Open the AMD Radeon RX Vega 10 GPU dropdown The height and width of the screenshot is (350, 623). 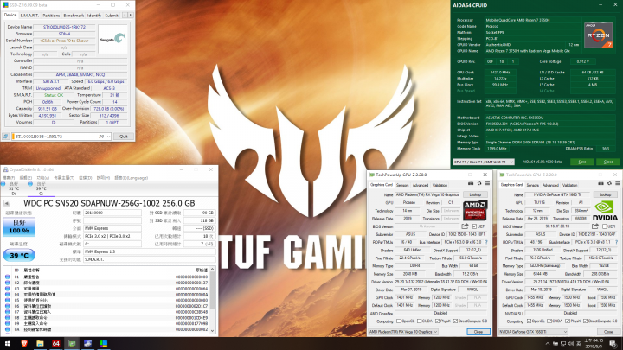(x=403, y=331)
